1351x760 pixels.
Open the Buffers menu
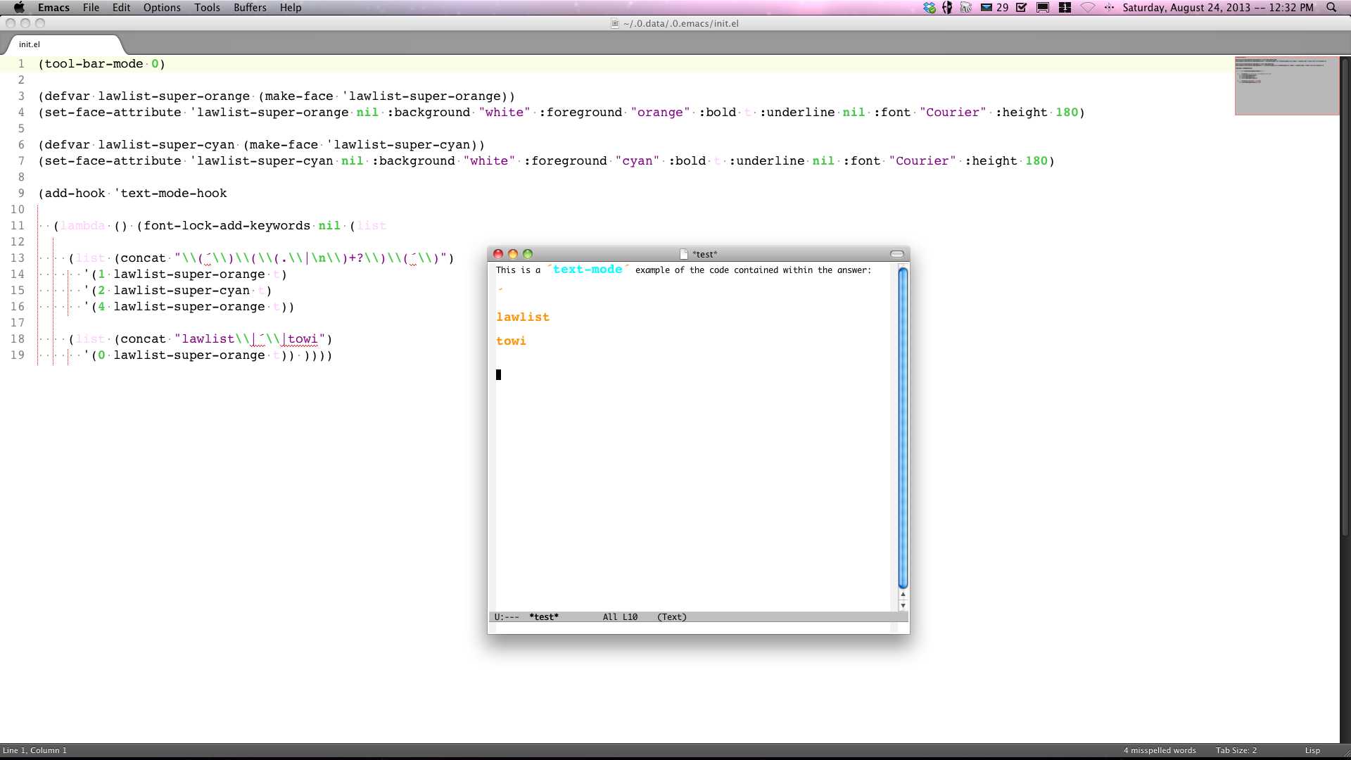point(250,7)
